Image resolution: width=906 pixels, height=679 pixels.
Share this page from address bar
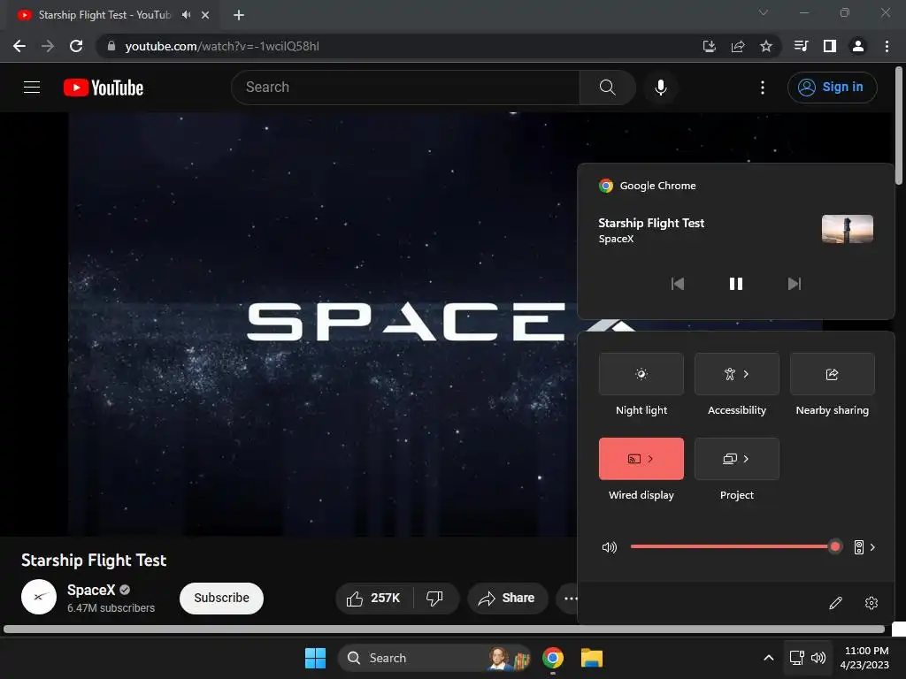[x=738, y=46]
